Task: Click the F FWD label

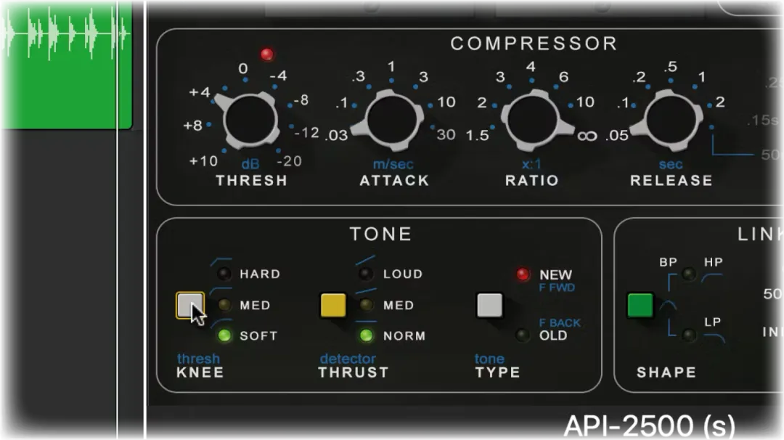Action: [x=557, y=288]
